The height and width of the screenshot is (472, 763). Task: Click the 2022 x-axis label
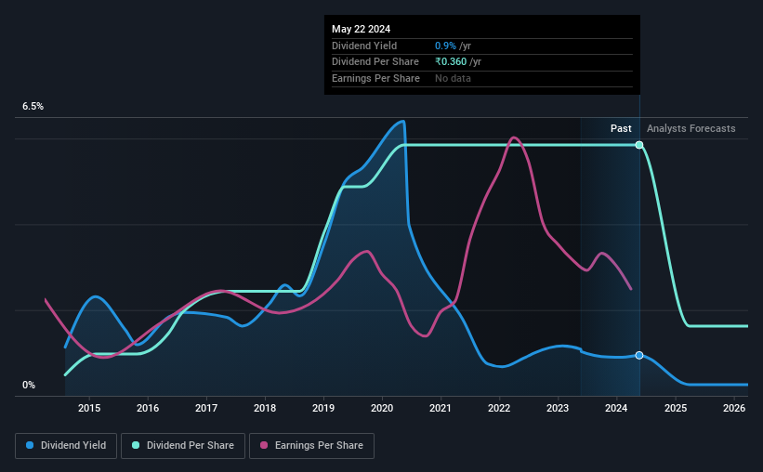(x=499, y=408)
